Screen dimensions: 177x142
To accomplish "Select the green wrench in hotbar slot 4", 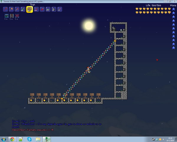I will 23,9.
